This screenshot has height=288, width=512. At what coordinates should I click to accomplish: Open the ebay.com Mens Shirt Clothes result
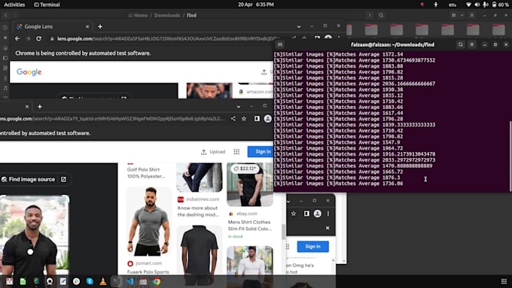tap(250, 222)
